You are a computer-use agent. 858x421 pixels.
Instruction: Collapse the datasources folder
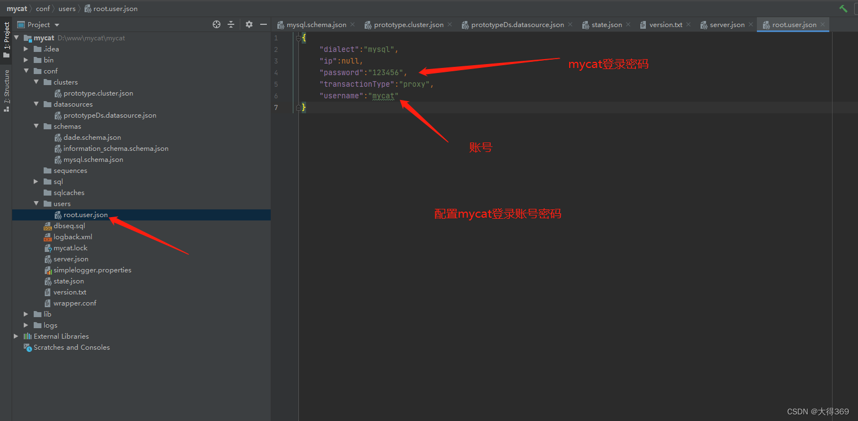click(36, 104)
